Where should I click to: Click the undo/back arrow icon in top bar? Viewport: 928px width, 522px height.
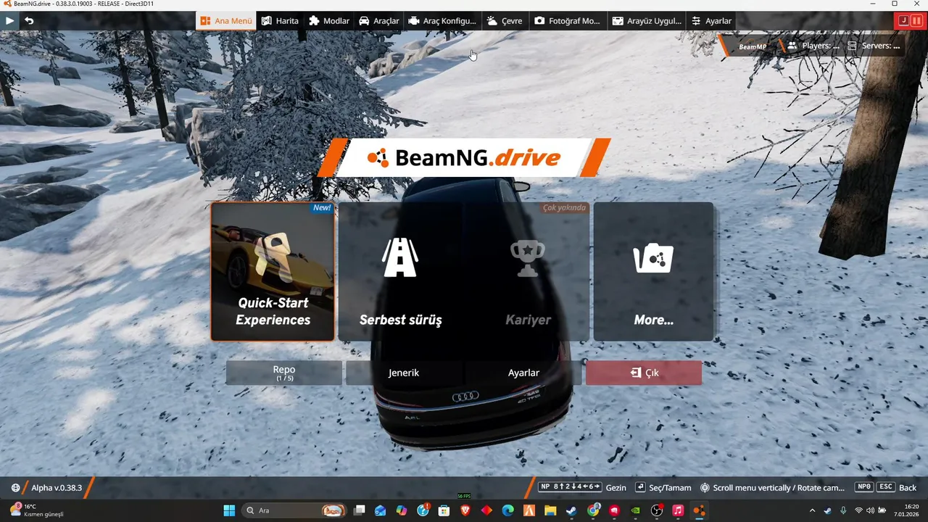coord(29,21)
